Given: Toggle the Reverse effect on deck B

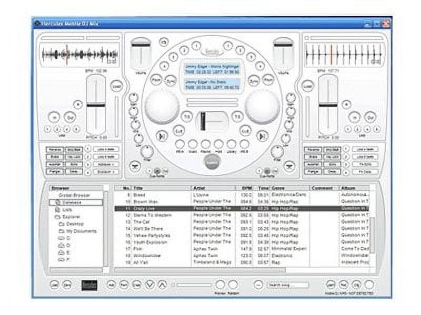Looking at the screenshot, I should [313, 150].
